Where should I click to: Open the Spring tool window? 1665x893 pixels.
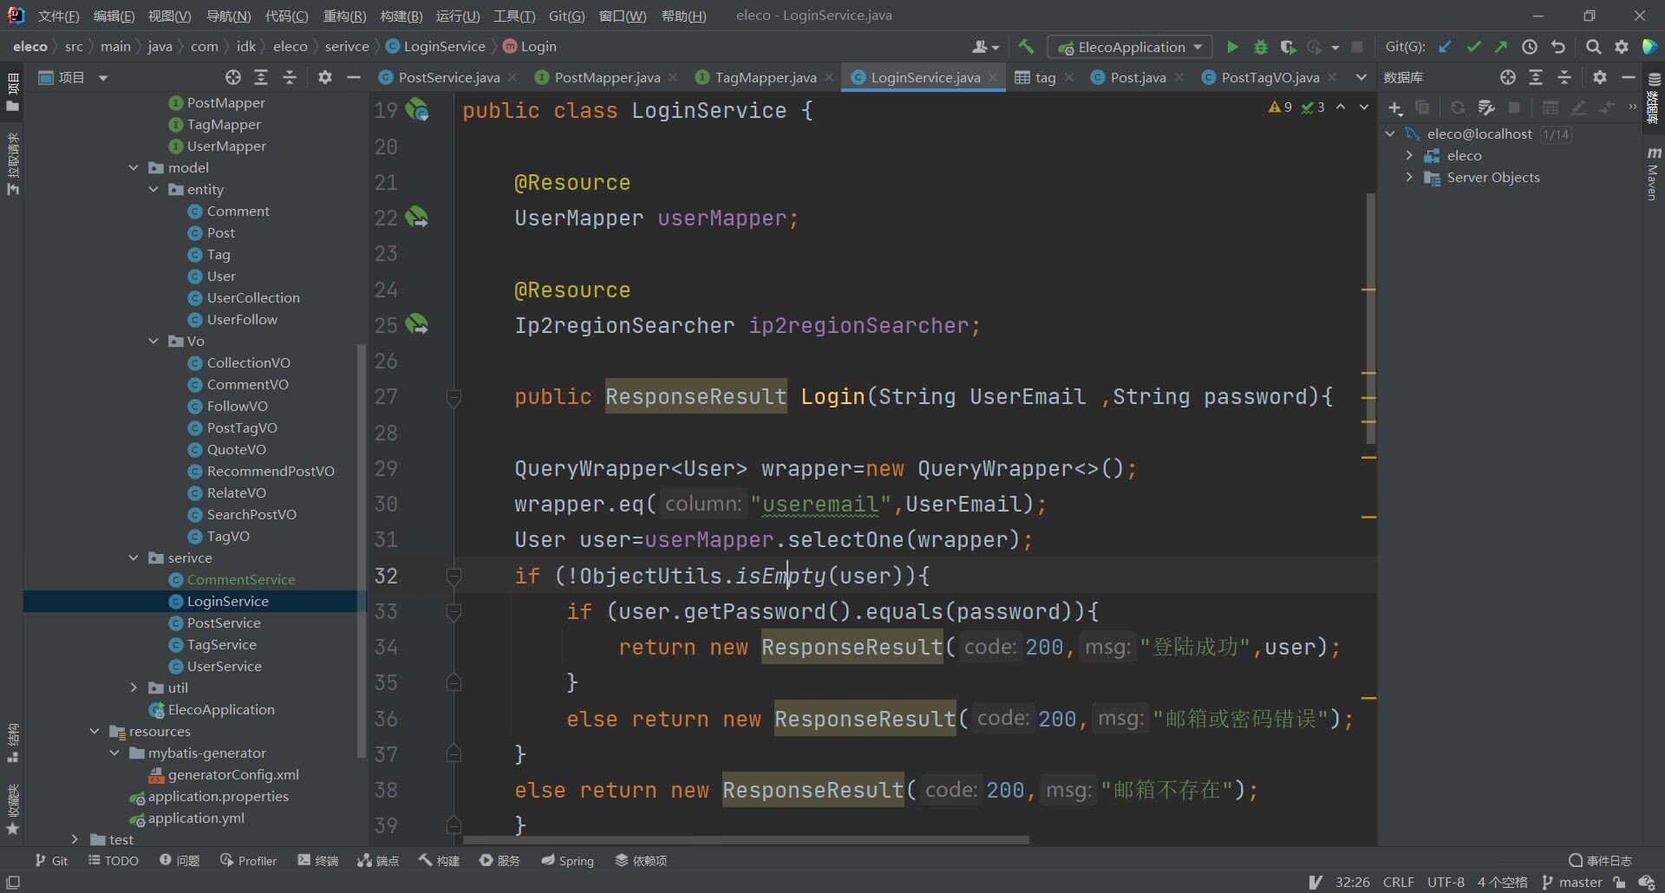(x=567, y=860)
